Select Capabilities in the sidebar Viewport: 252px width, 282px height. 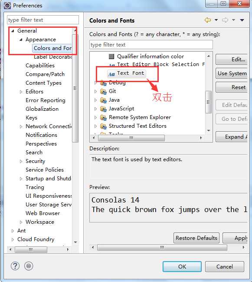click(40, 66)
